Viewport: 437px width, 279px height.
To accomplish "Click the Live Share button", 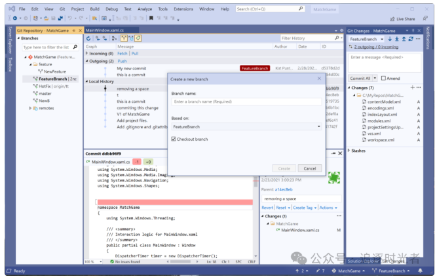I will [x=402, y=19].
